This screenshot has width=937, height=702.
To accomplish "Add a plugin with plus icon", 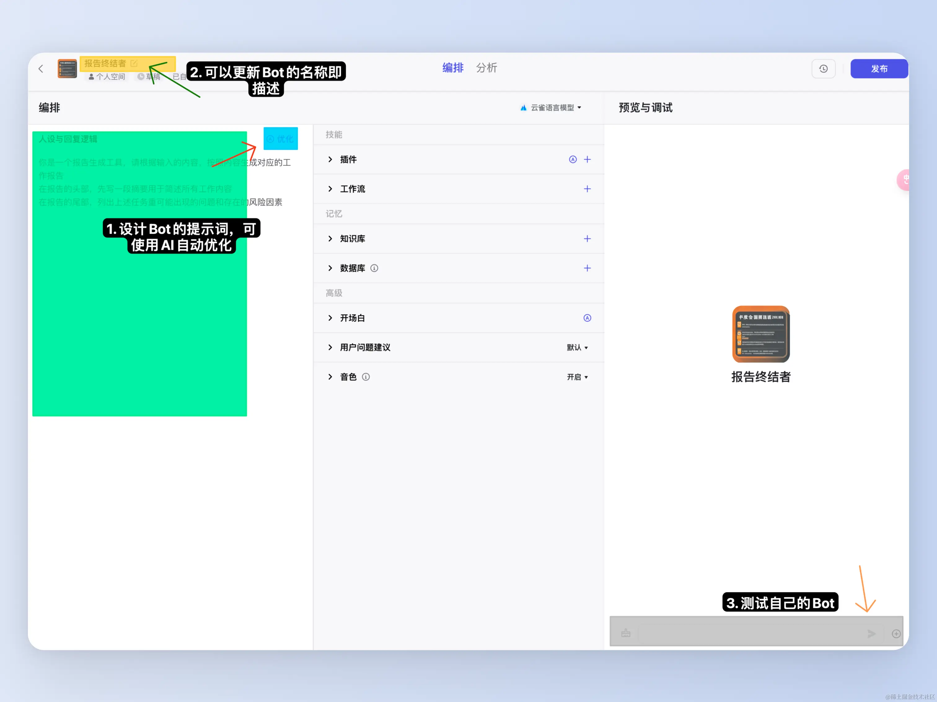I will (587, 159).
